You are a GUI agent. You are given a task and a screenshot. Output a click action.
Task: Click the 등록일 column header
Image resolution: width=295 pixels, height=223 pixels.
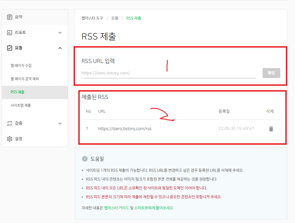[224, 111]
